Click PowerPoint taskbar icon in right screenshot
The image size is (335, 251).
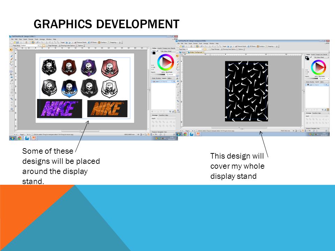click(198, 134)
